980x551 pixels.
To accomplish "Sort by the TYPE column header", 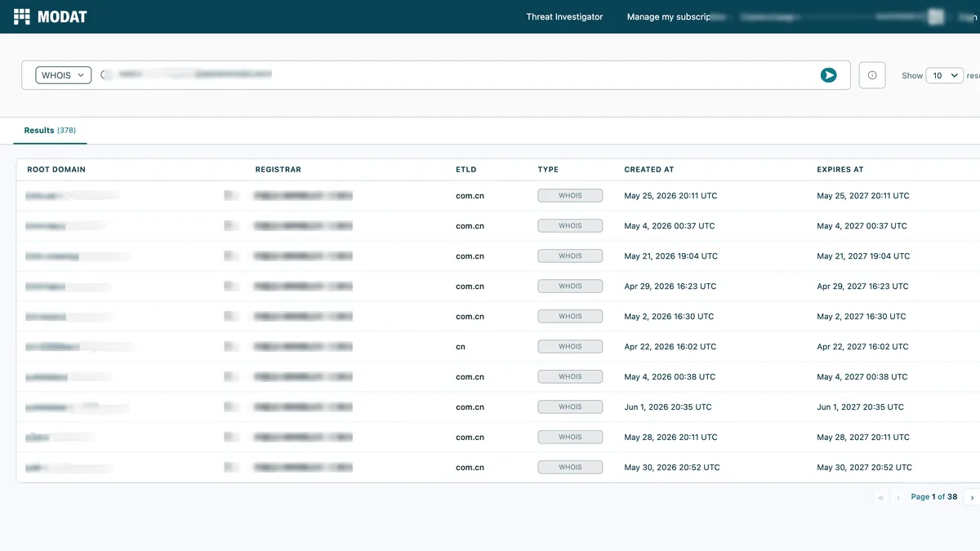I will click(x=548, y=170).
